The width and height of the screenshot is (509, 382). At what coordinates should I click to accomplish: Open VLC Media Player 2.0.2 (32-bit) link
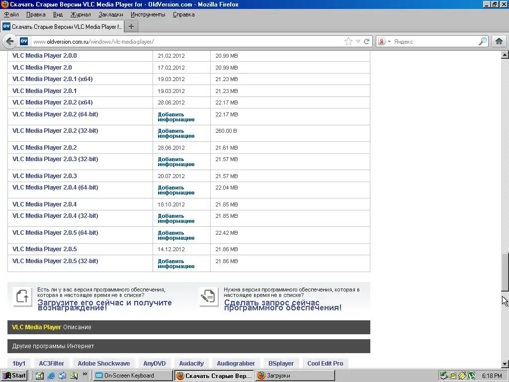pos(55,131)
